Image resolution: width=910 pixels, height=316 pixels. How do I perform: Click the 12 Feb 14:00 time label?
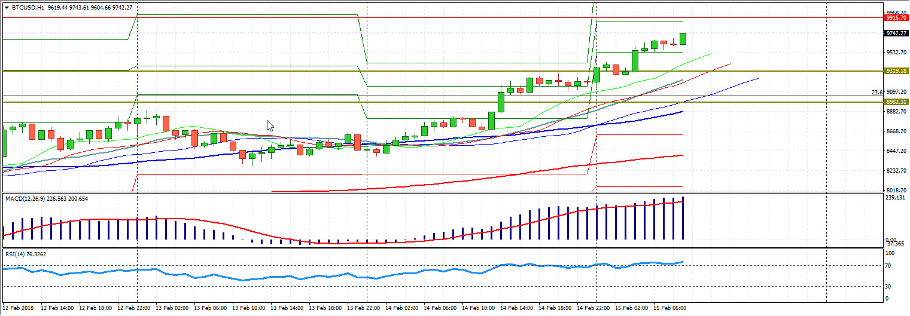[x=56, y=308]
